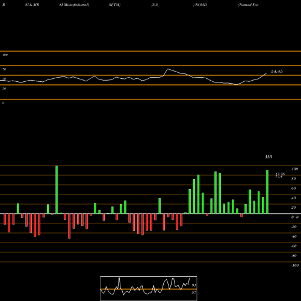Click the MR axis label -40
301x301 pixels.
pos(294,237)
